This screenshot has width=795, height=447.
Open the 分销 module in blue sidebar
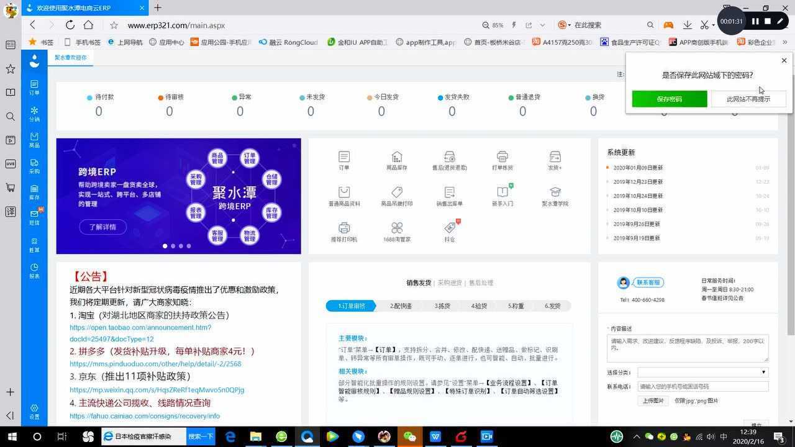click(34, 114)
